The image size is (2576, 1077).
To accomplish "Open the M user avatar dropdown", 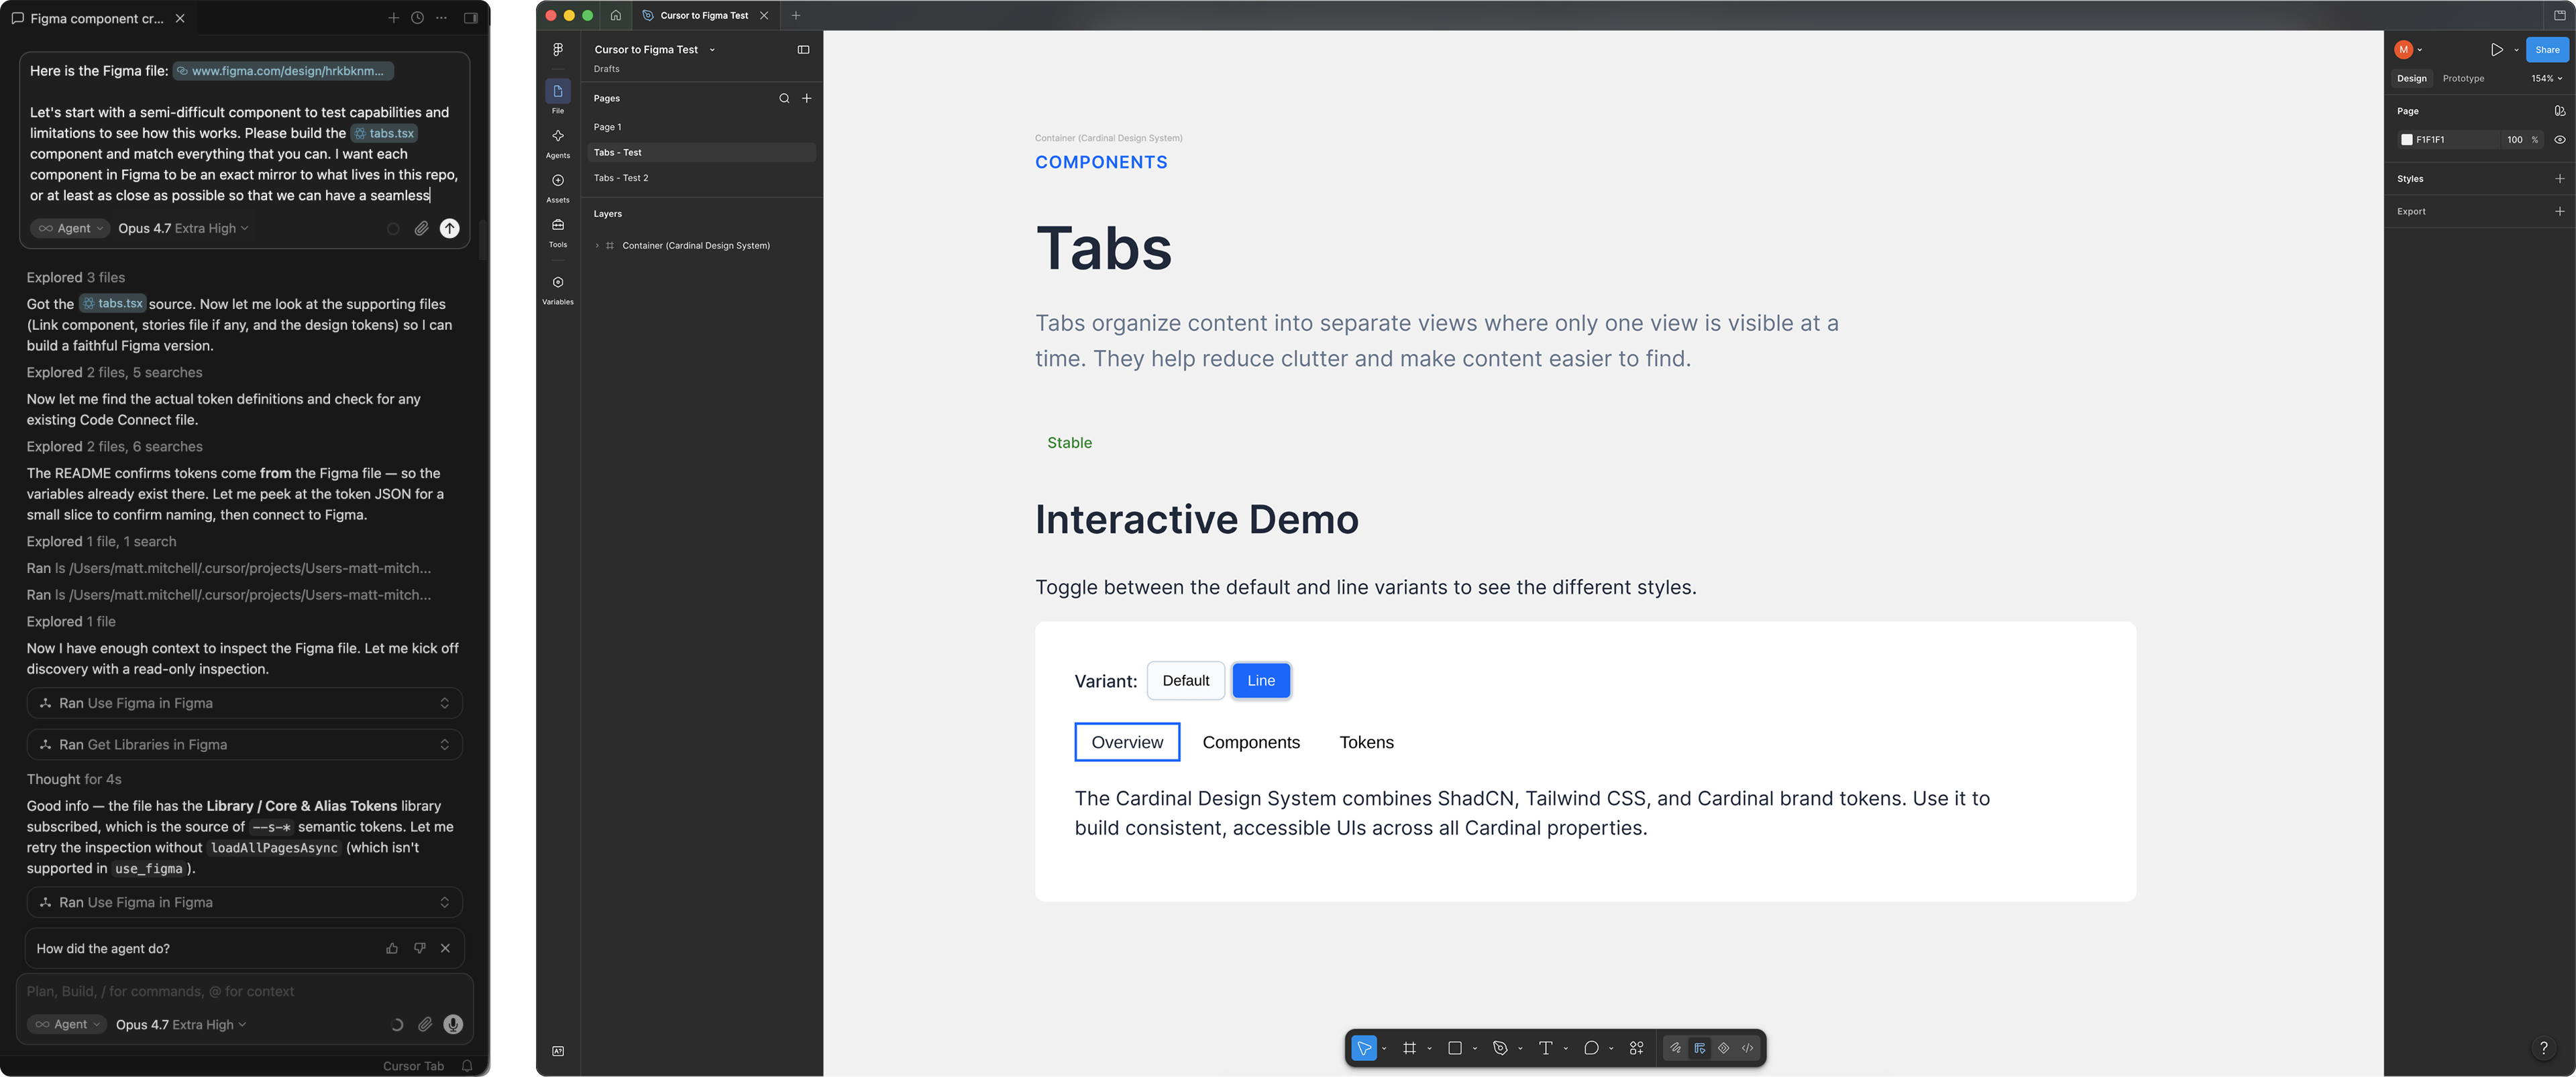I will pyautogui.click(x=2408, y=49).
